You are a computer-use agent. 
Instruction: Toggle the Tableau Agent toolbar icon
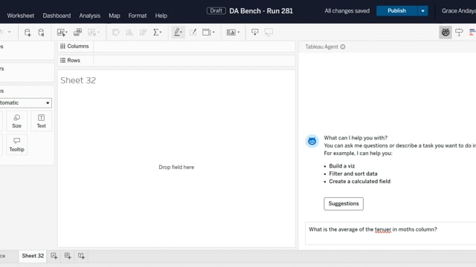coord(446,32)
